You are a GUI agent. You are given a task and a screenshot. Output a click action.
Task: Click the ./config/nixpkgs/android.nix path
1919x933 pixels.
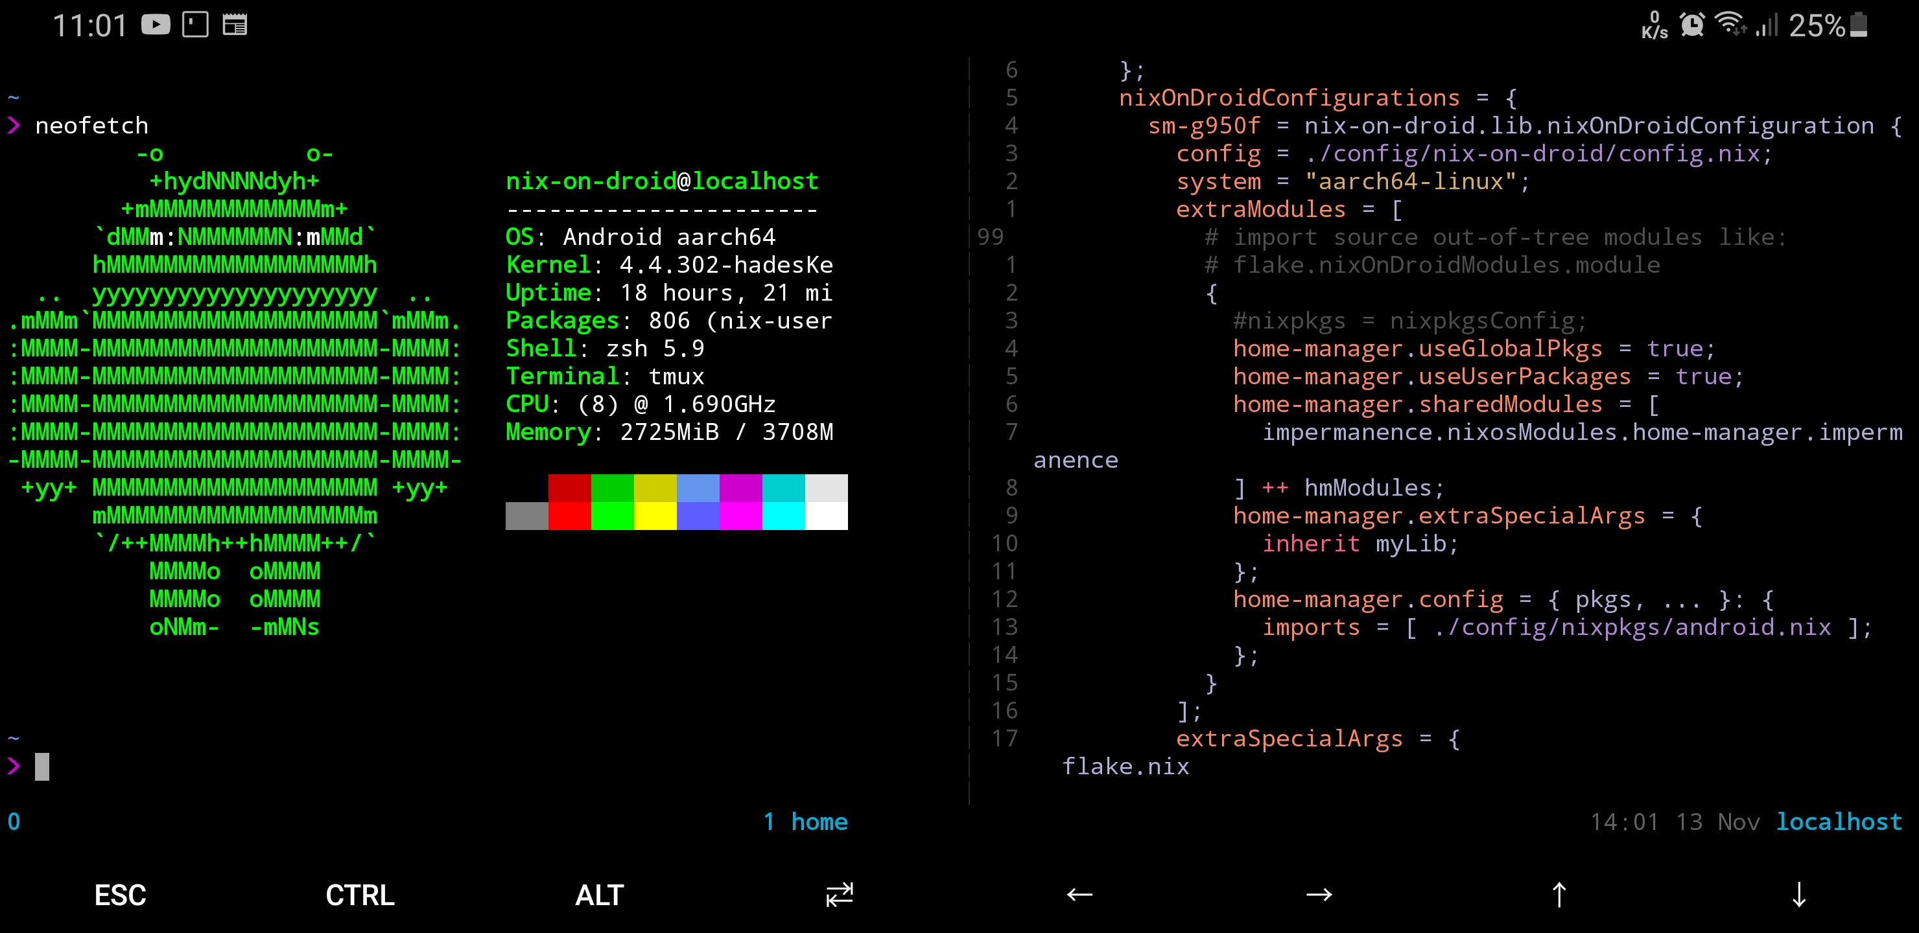pos(1632,627)
